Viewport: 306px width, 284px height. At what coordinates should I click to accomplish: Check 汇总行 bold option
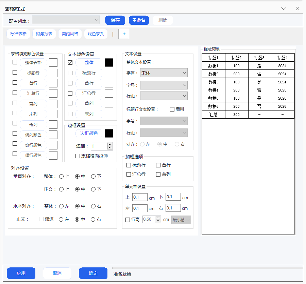[129, 174]
